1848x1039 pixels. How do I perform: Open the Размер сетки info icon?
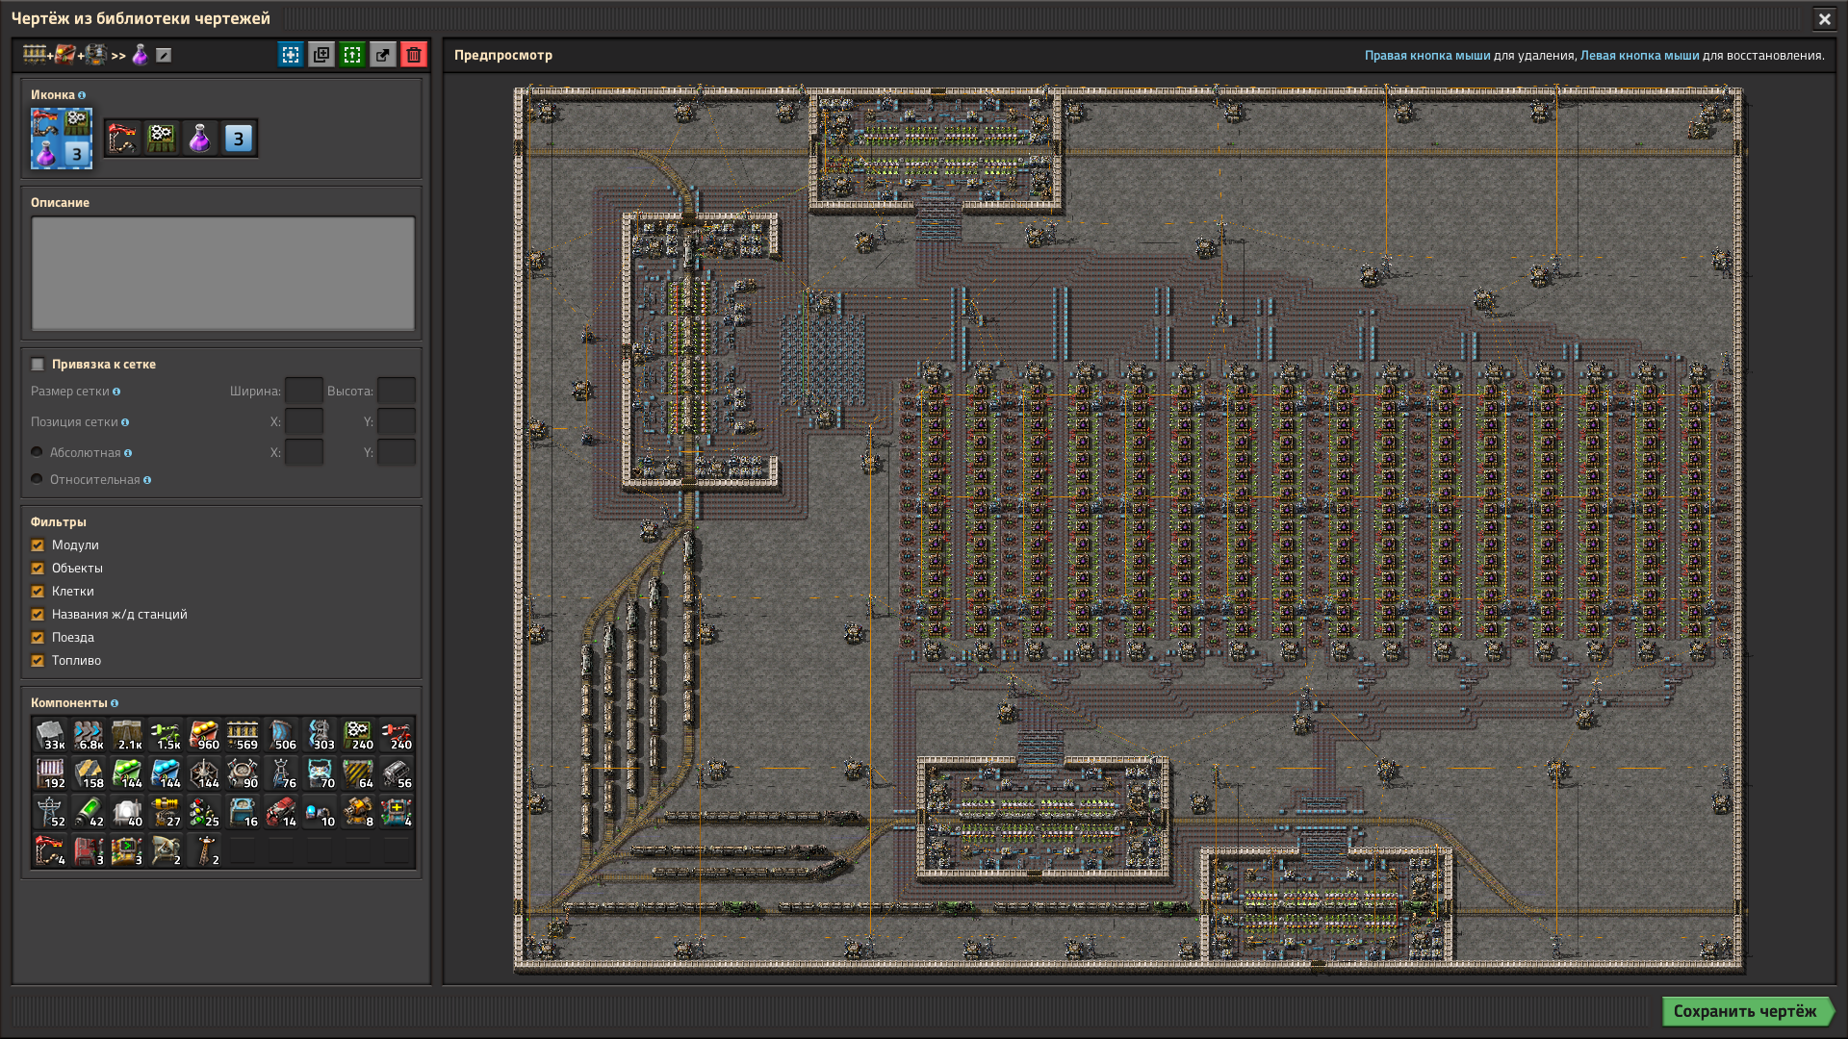click(116, 392)
